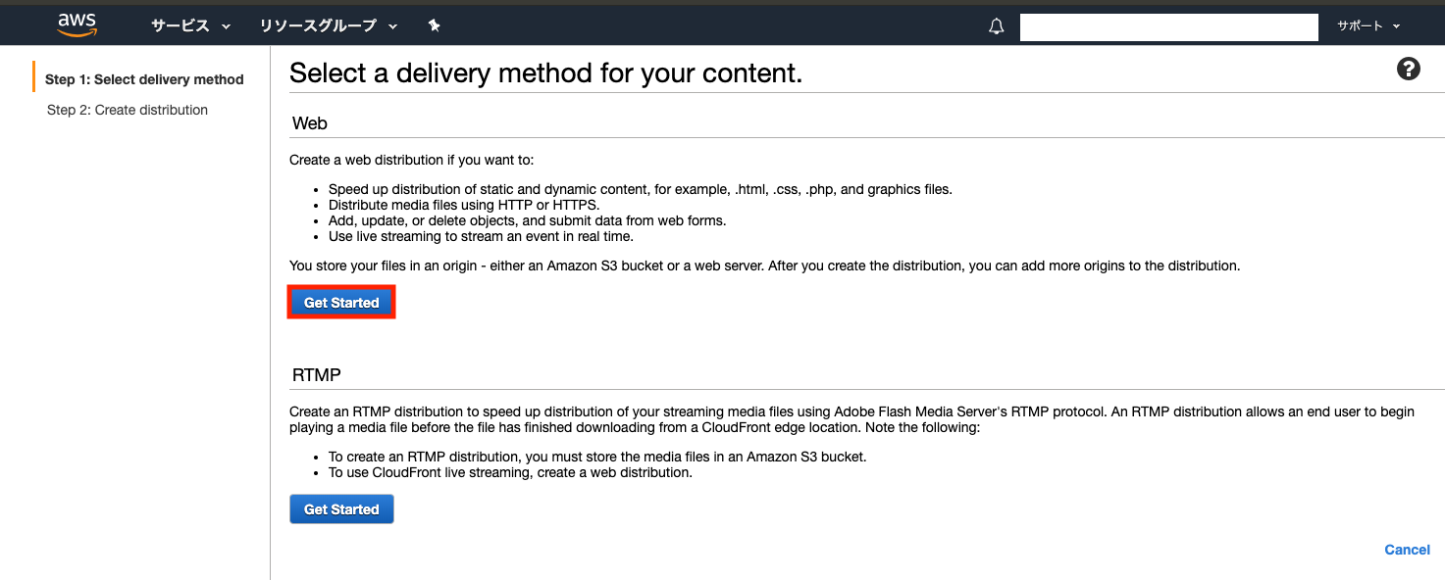Click the bullet about storing files in S3 bucket
Image resolution: width=1445 pixels, height=580 pixels.
coord(597,457)
